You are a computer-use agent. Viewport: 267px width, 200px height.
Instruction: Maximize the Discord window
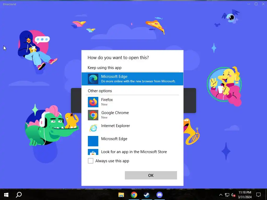[256, 4]
